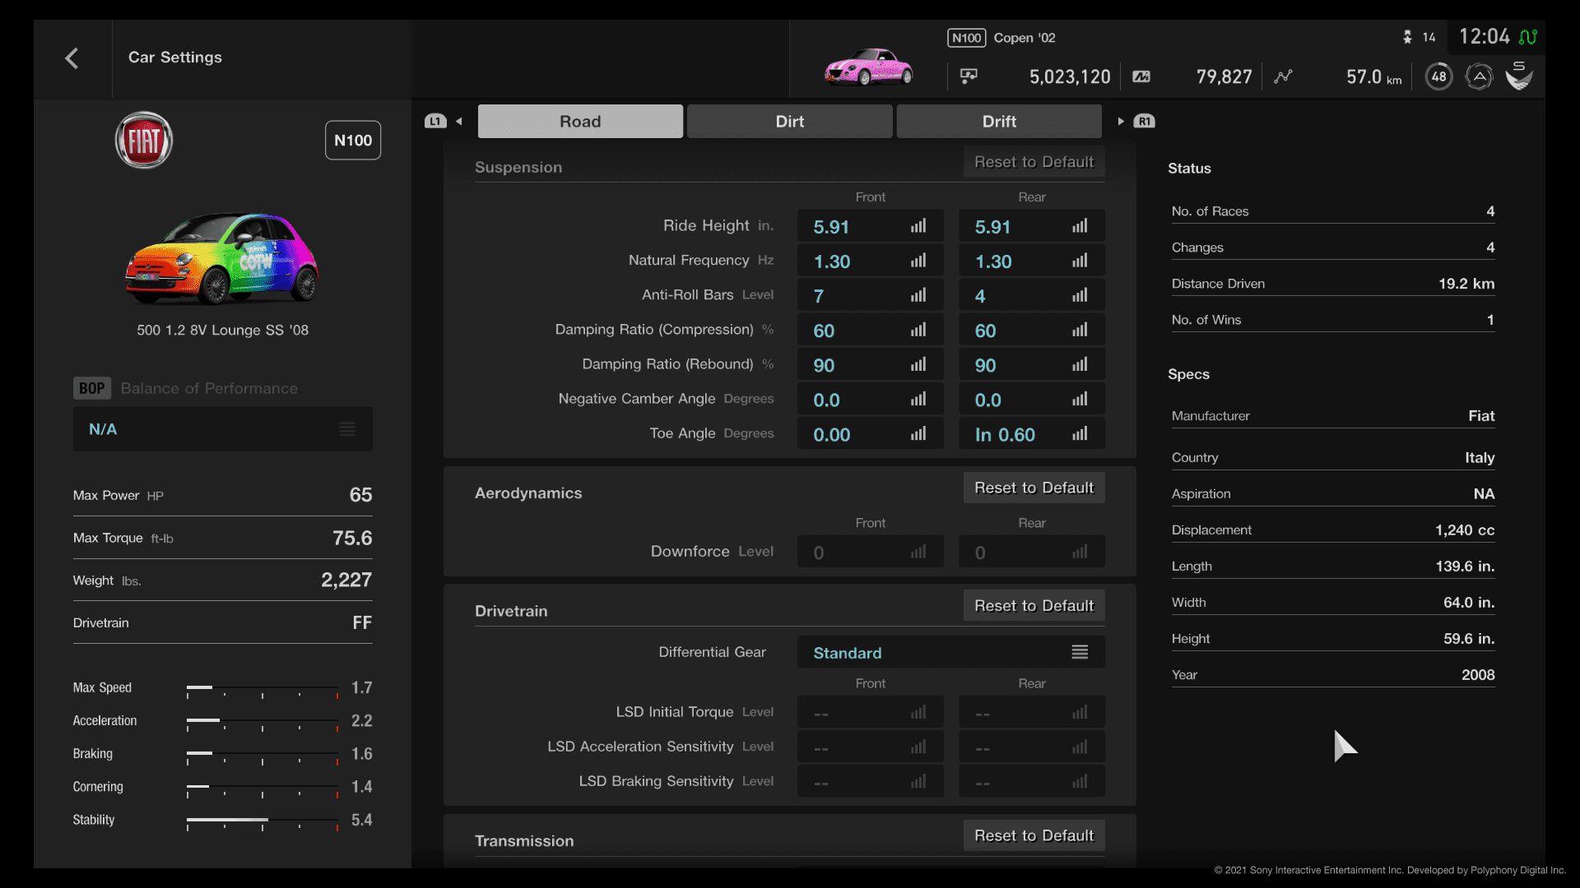1580x888 pixels.
Task: Select the pink Copen car thumbnail
Action: pyautogui.click(x=868, y=67)
